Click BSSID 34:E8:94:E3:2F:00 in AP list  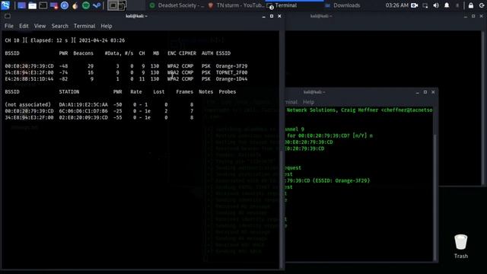[29, 73]
